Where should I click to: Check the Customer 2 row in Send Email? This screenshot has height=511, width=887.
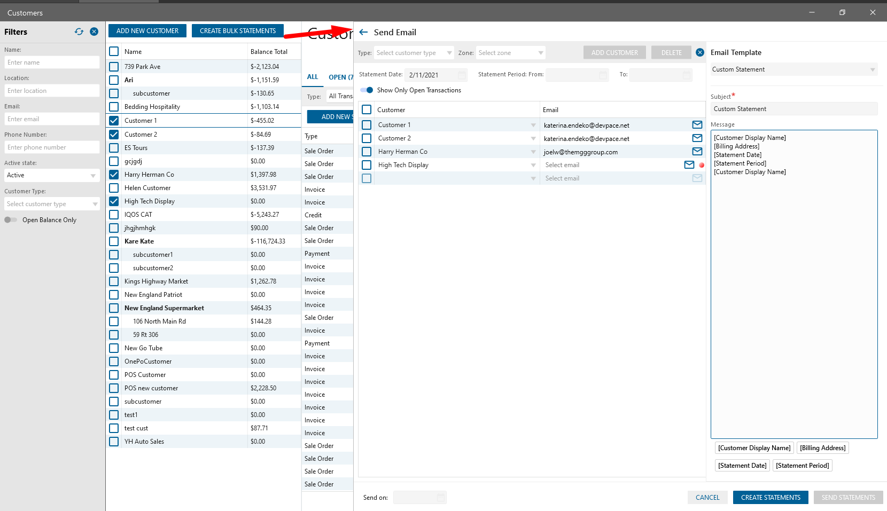coord(367,138)
